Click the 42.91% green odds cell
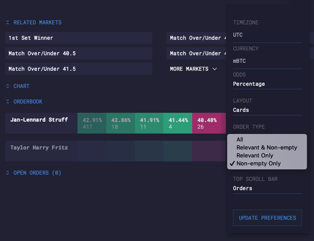This screenshot has width=314, height=241. 92,123
